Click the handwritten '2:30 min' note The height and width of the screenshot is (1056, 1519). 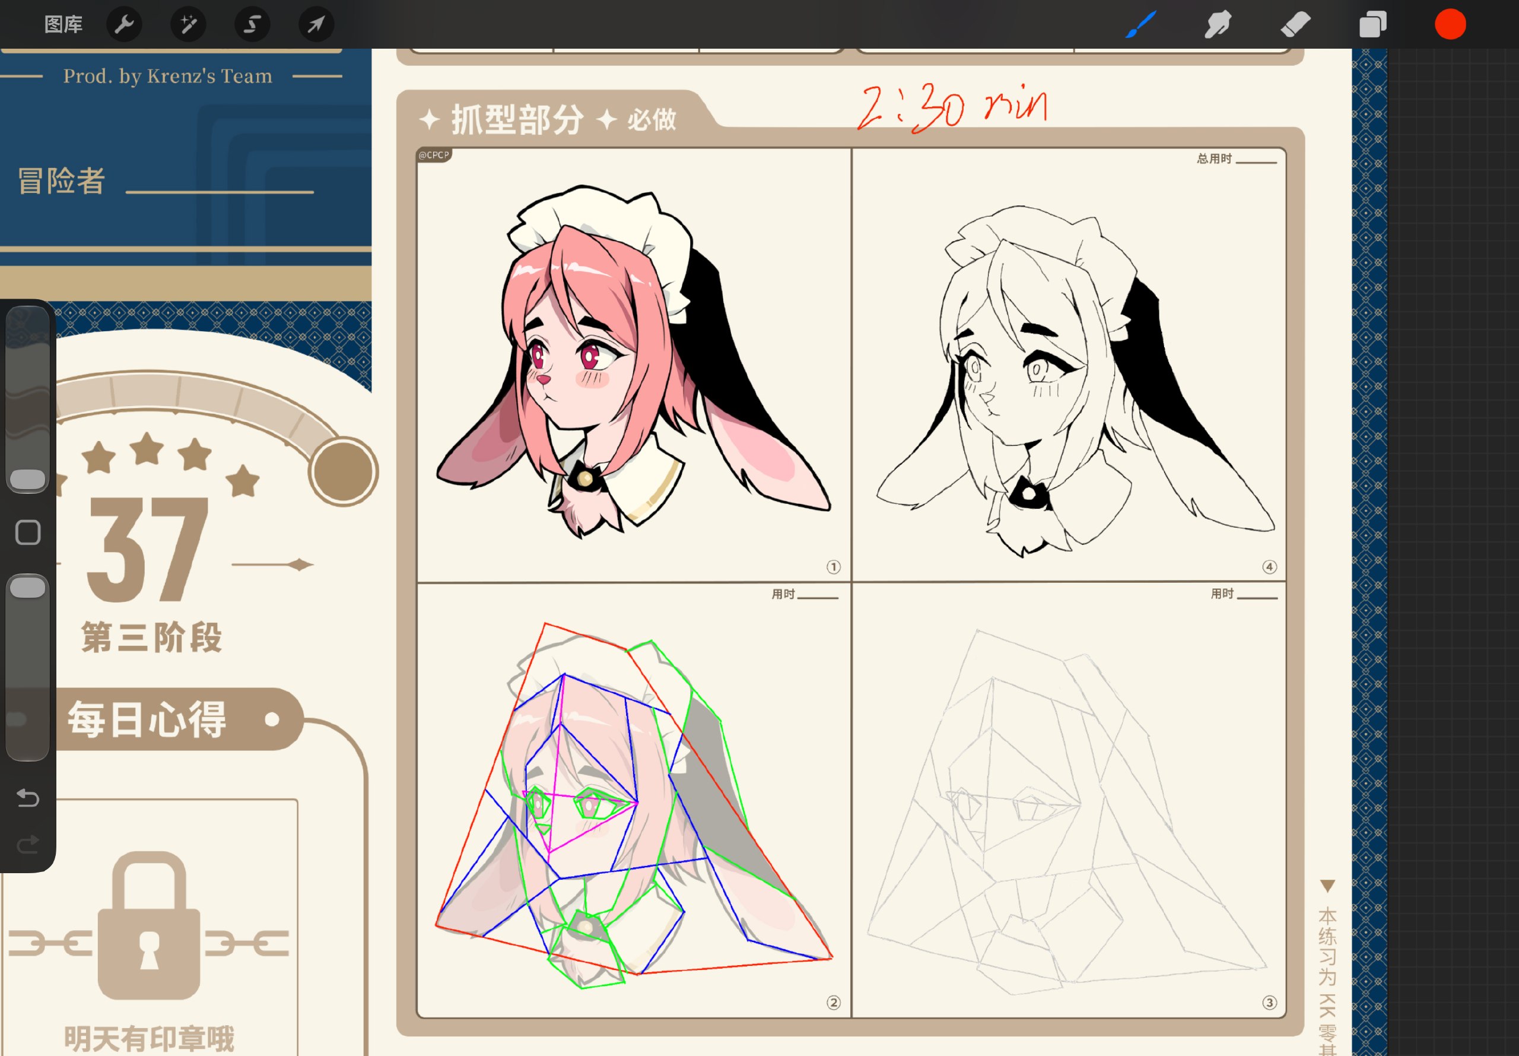952,107
